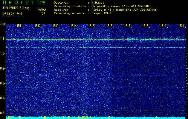Click the 1516 time marker
The height and width of the screenshot is (119, 188).
(109, 26)
